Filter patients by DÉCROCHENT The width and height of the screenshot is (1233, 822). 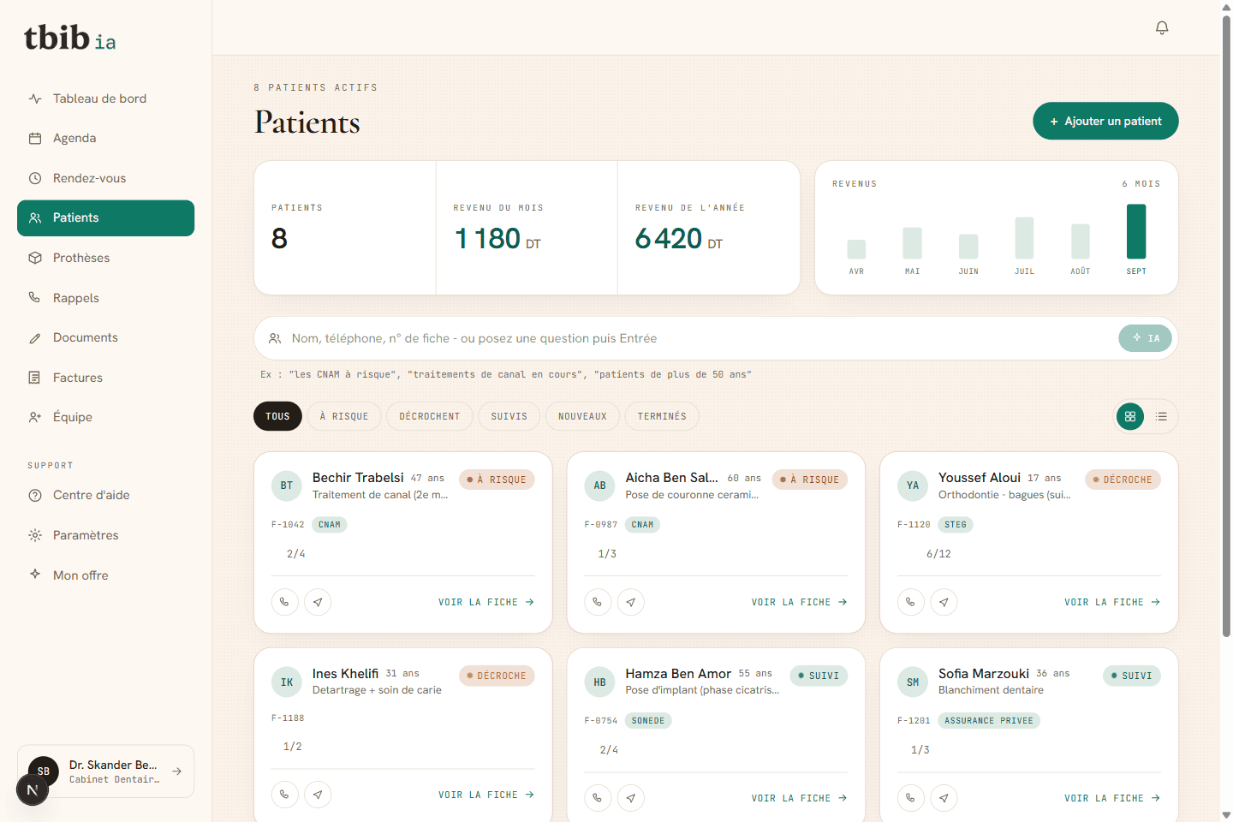430,416
